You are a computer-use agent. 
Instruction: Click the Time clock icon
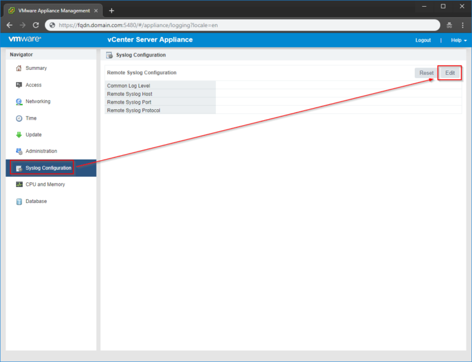coord(19,118)
